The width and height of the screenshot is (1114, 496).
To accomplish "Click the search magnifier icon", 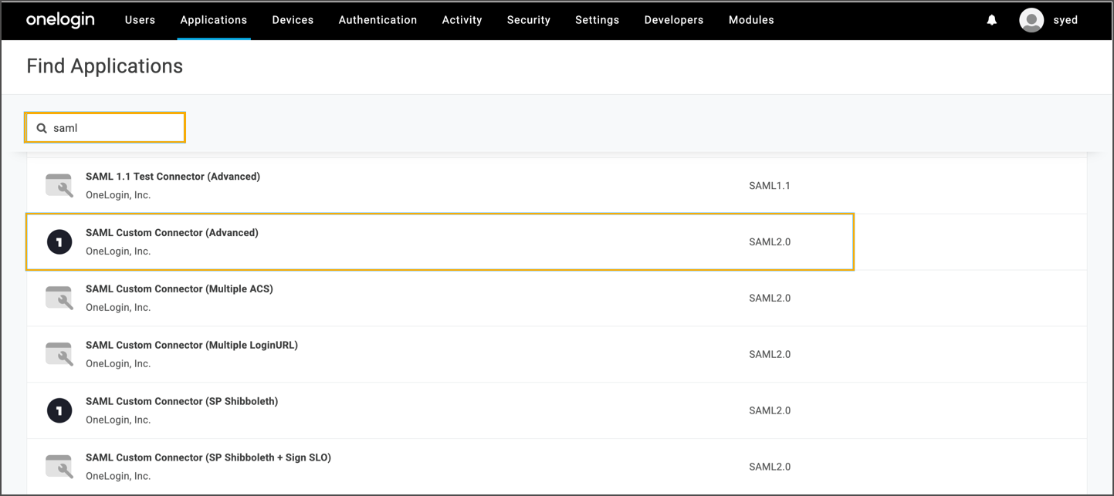I will [x=42, y=128].
